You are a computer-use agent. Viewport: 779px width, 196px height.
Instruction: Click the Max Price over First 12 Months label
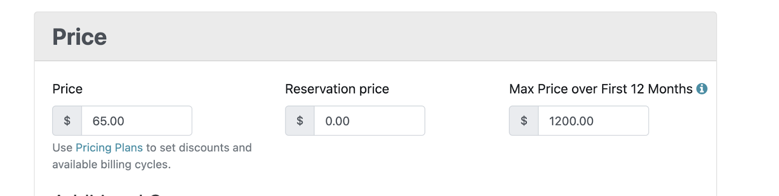[600, 89]
